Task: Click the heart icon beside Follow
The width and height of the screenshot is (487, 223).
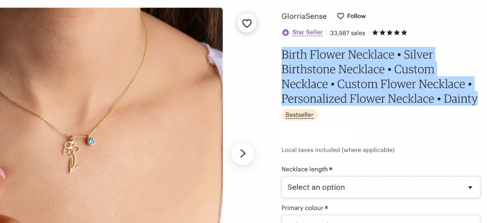Action: (x=341, y=16)
